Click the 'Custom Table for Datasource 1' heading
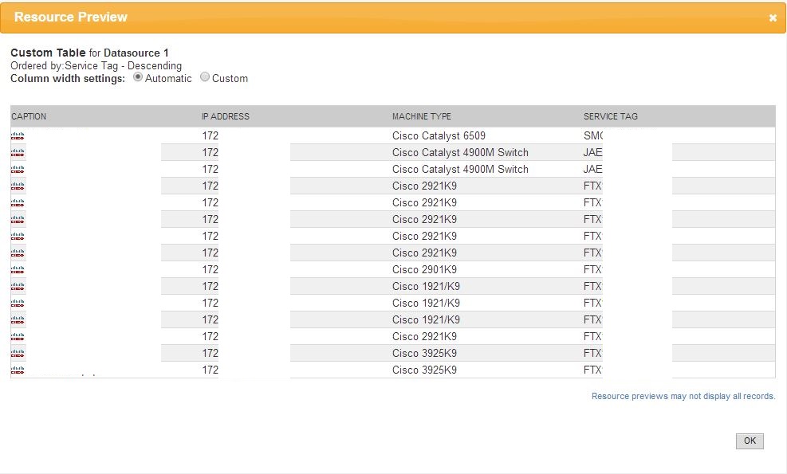The image size is (787, 474). (89, 53)
